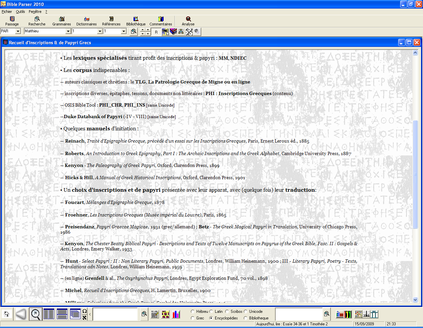
Task: Click the hierarchy tree diagram icon
Action: [181, 32]
